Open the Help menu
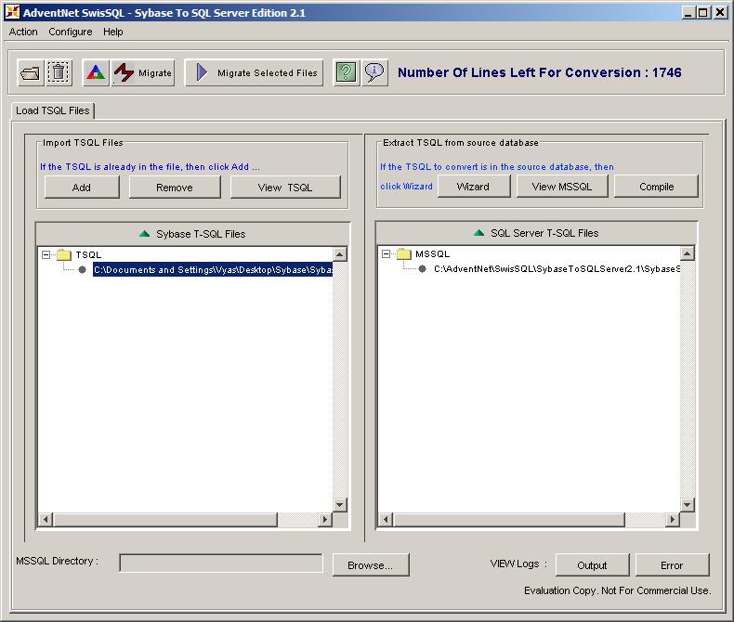The height and width of the screenshot is (622, 734). (112, 32)
